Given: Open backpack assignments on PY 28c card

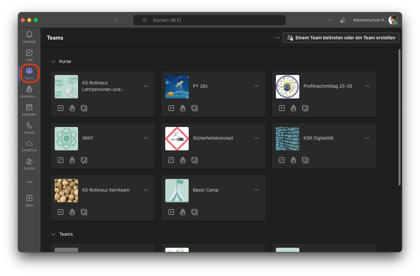Looking at the screenshot, I should (183, 108).
